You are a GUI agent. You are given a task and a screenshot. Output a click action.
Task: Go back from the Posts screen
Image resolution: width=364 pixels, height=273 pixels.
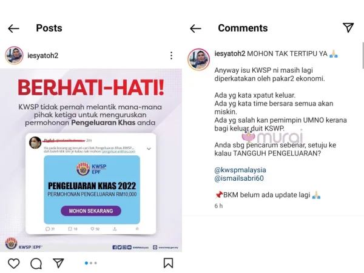tap(13, 29)
